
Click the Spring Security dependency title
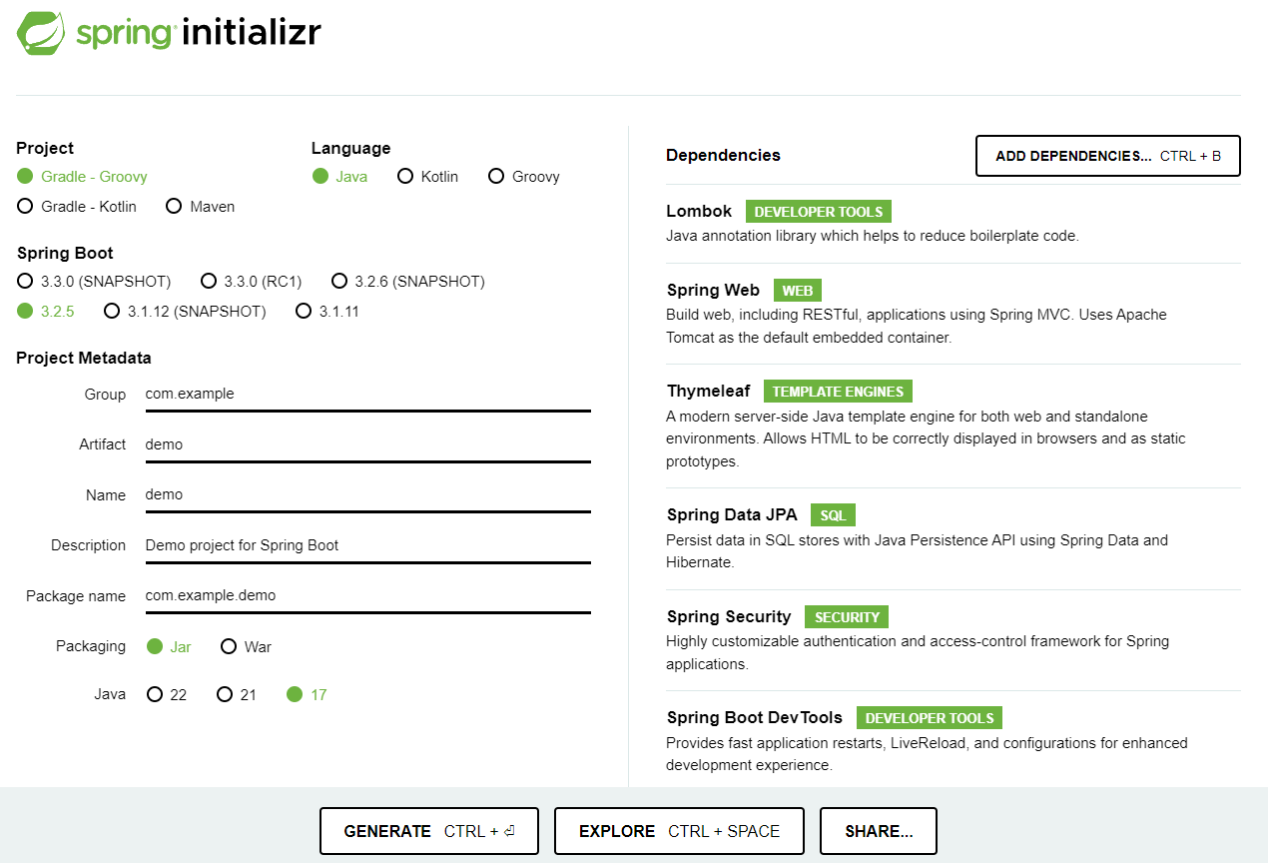click(x=729, y=617)
